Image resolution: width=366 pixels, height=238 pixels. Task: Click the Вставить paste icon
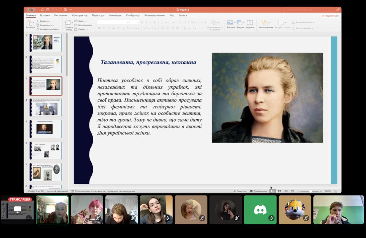click(29, 23)
